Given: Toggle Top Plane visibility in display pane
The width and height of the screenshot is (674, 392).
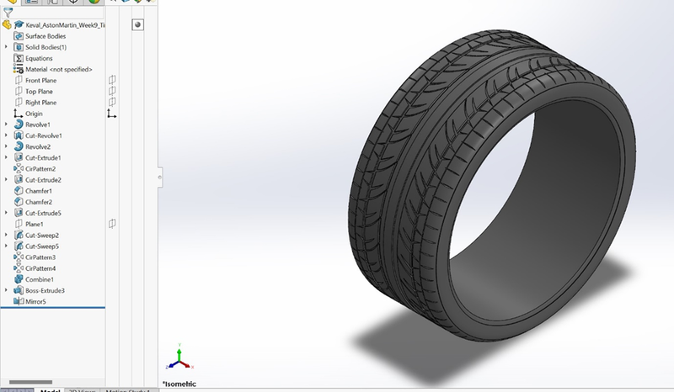Looking at the screenshot, I should [112, 91].
